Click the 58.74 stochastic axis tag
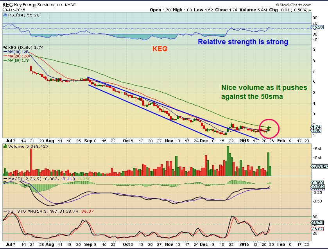The height and width of the screenshot is (249, 328). click(317, 223)
